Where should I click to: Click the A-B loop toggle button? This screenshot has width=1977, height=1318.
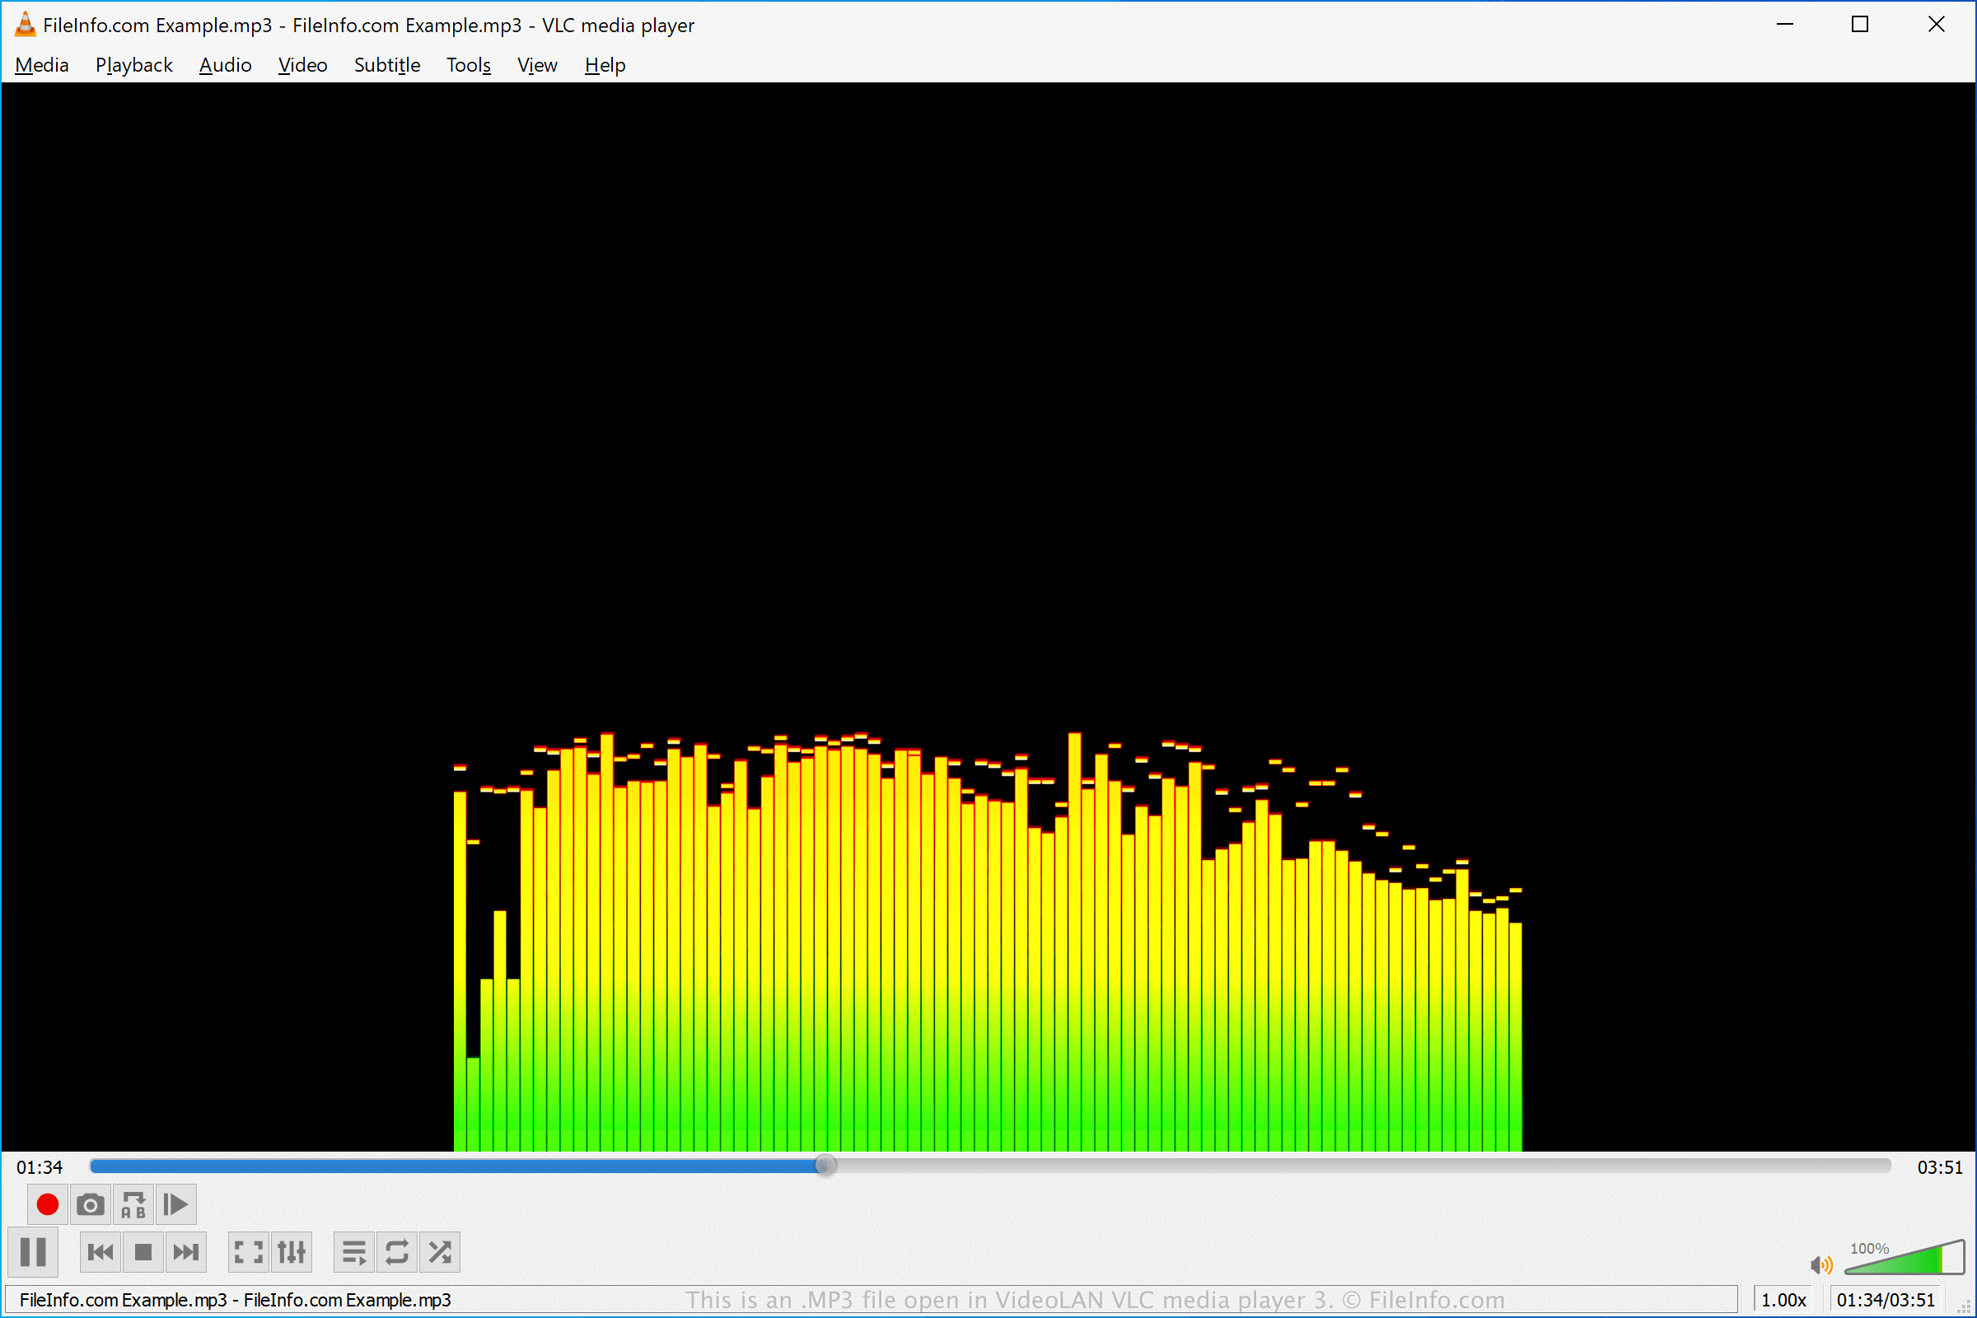[133, 1204]
